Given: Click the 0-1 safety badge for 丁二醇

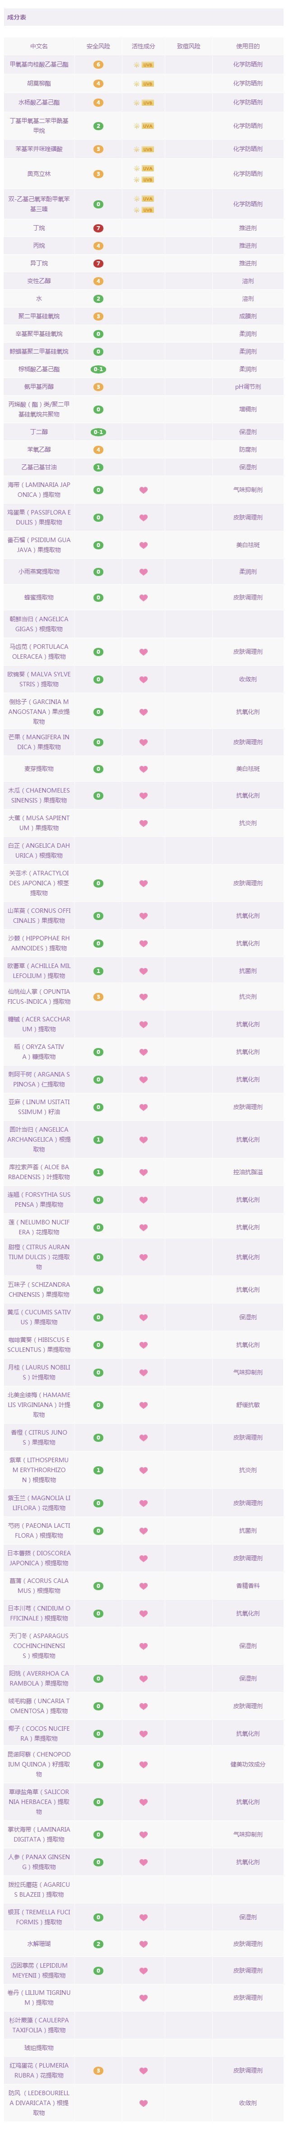Looking at the screenshot, I should 98,432.
